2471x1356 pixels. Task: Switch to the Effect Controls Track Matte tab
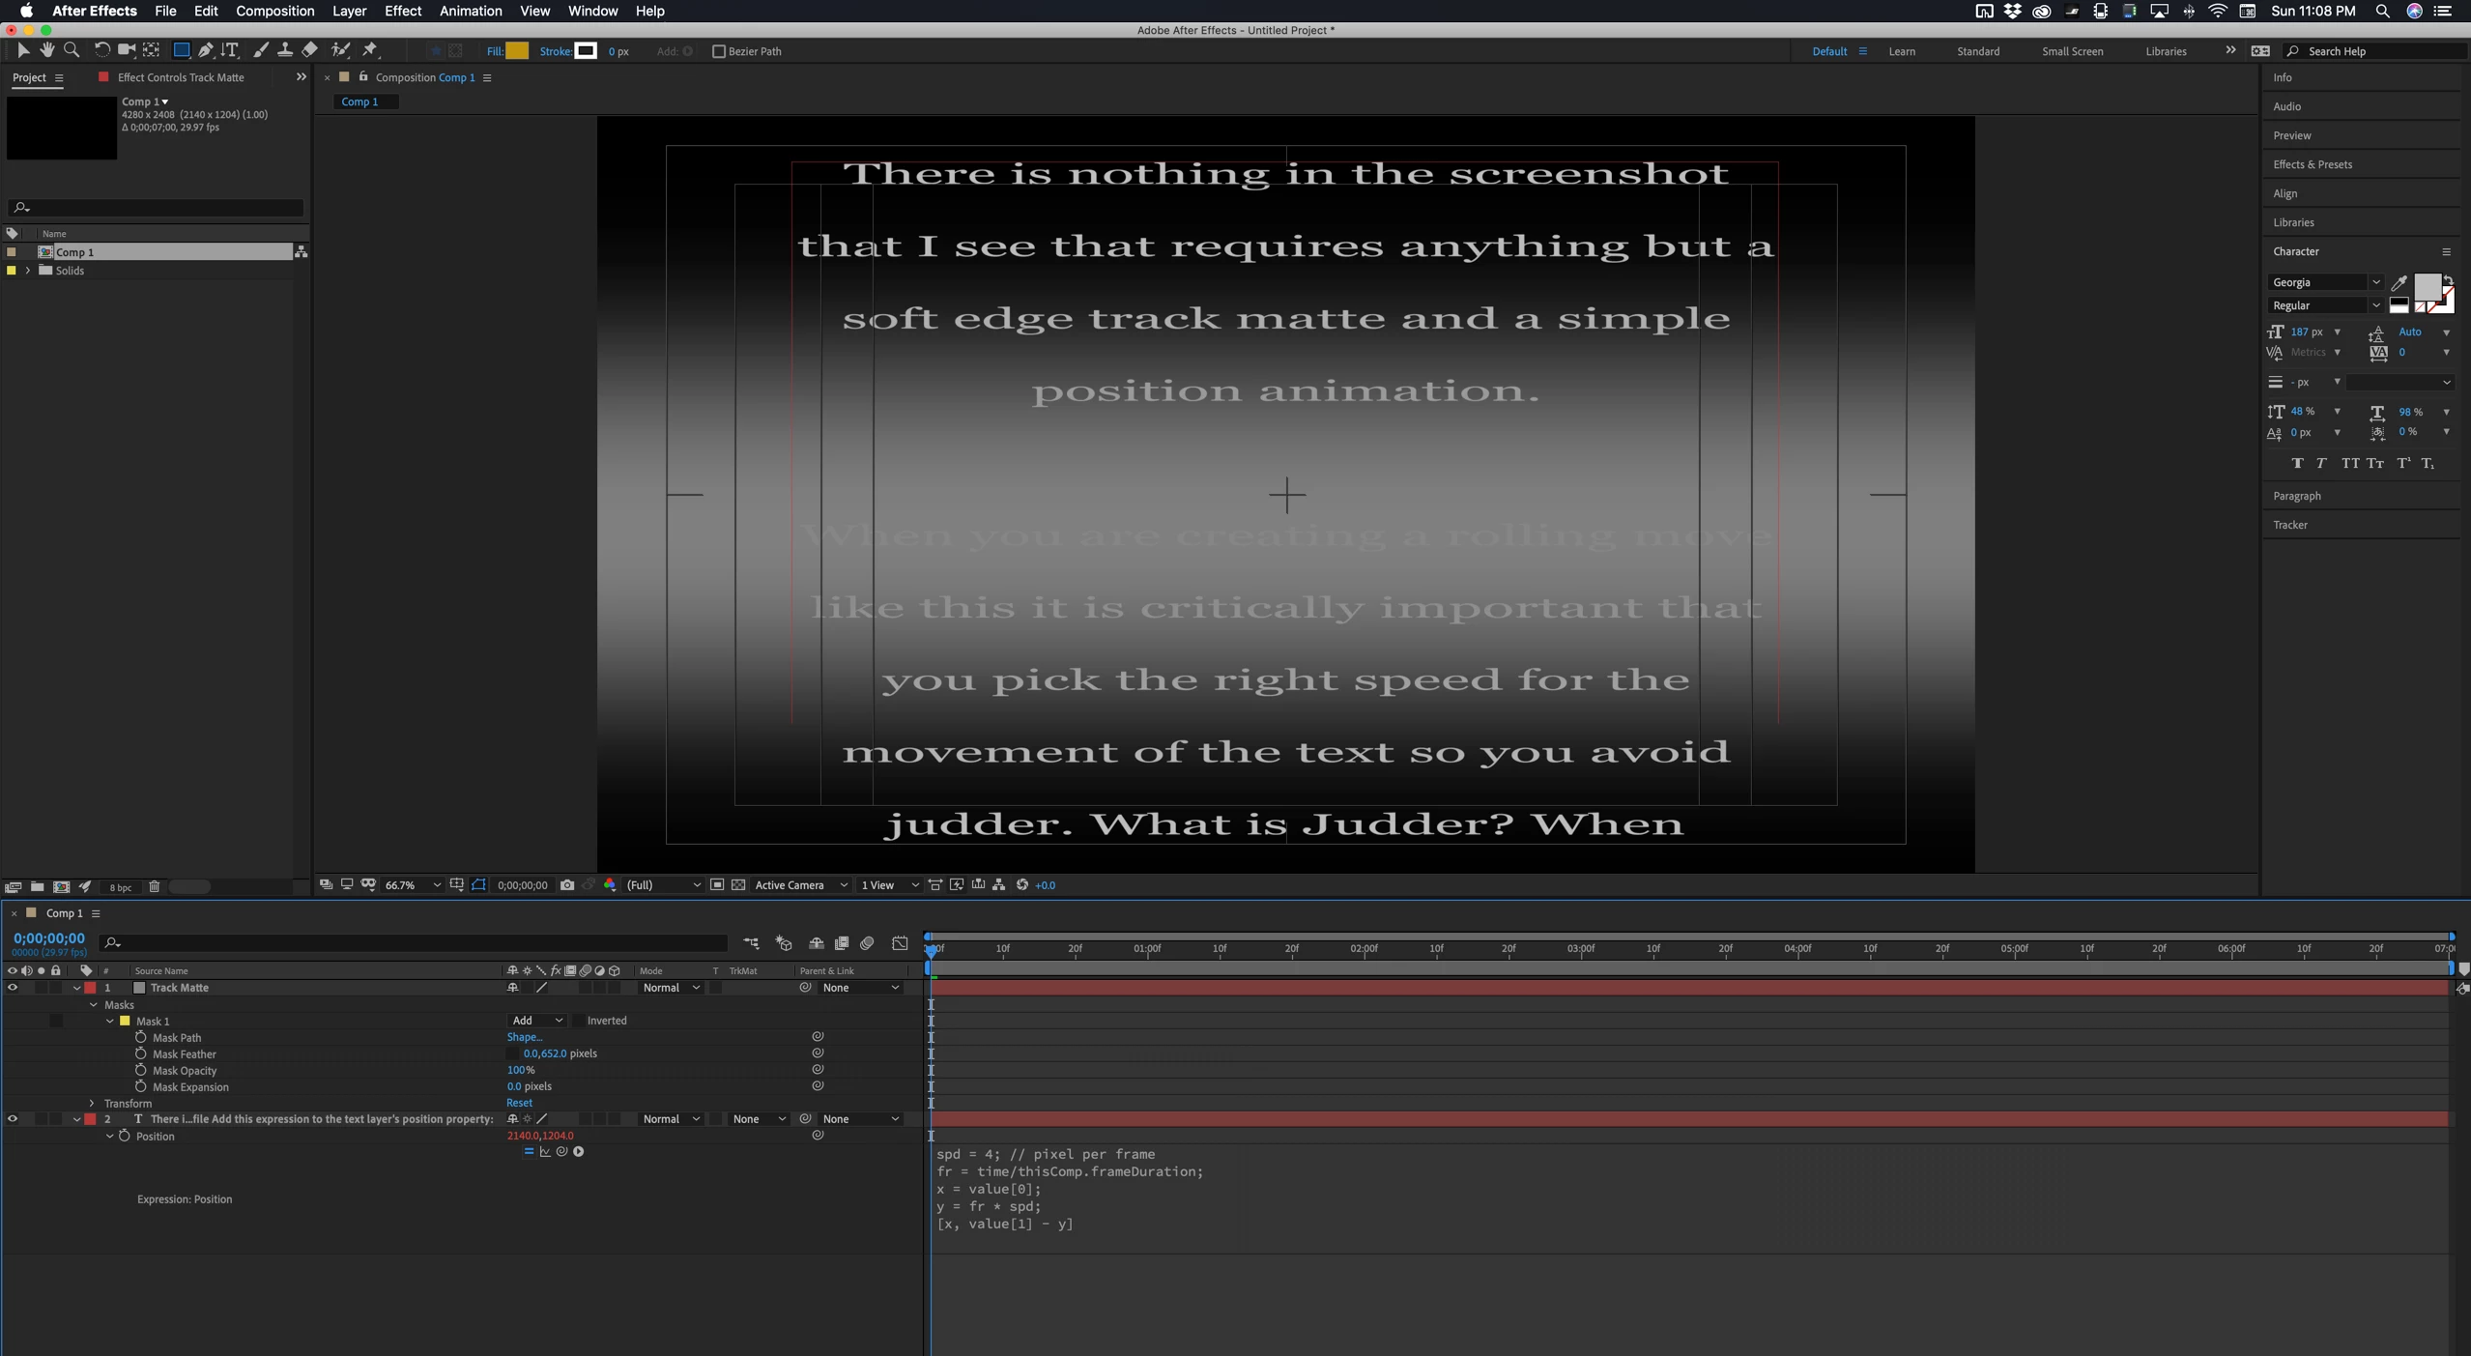180,77
